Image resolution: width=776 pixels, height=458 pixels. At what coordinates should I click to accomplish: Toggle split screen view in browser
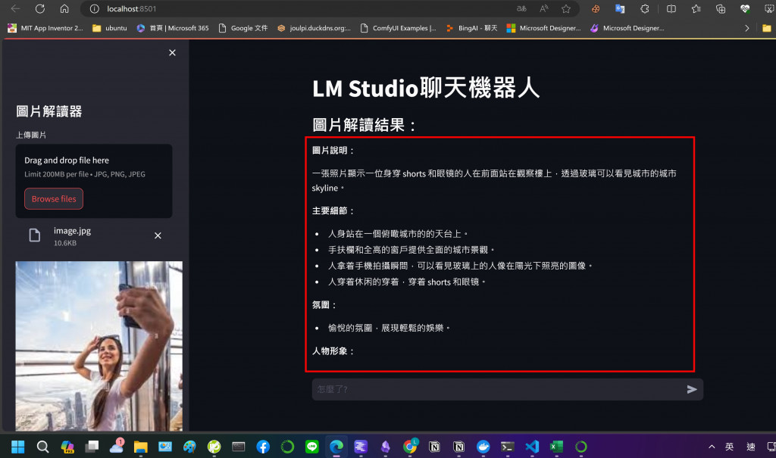tap(671, 8)
